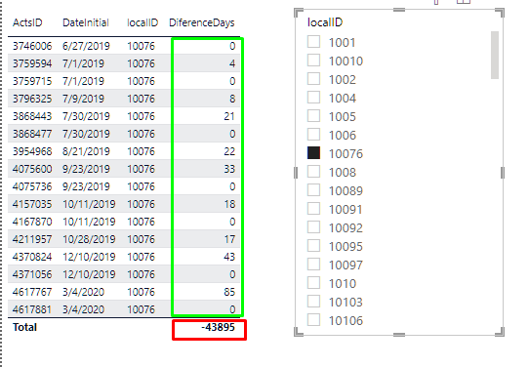The width and height of the screenshot is (529, 367).
Task: Check the 1004 localID checkbox
Action: pyautogui.click(x=313, y=98)
